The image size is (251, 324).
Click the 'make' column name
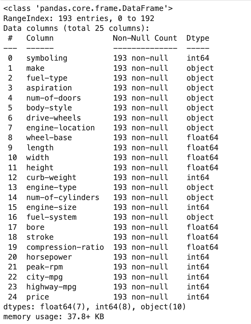click(x=35, y=68)
